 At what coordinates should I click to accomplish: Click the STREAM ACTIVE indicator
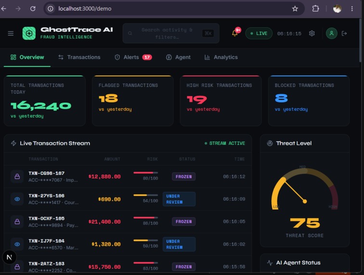[x=225, y=143]
